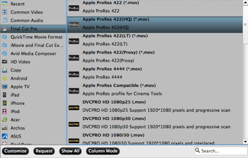Pick Apple ProRes 422(Proxy) (*.mov) format
The height and width of the screenshot is (158, 248).
(155, 58)
